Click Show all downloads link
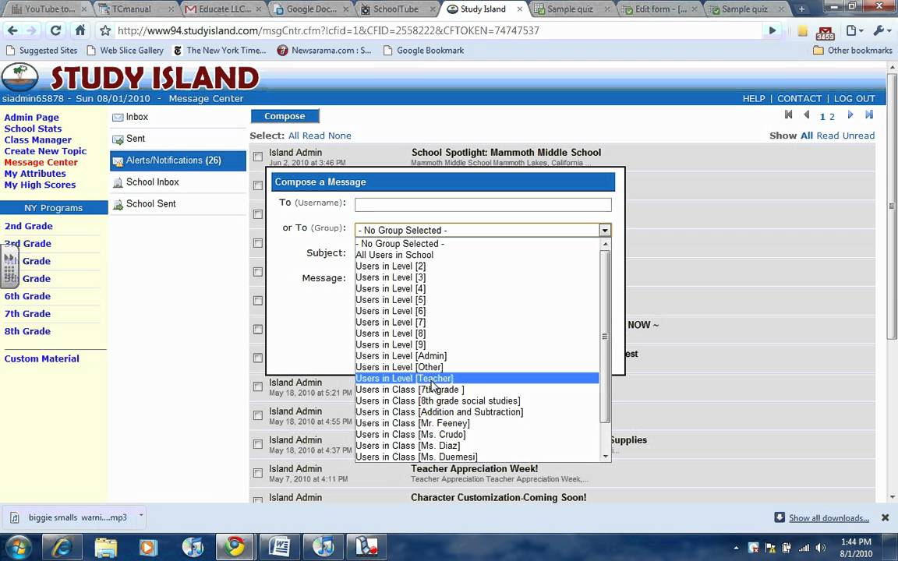Image resolution: width=898 pixels, height=561 pixels. tap(829, 518)
